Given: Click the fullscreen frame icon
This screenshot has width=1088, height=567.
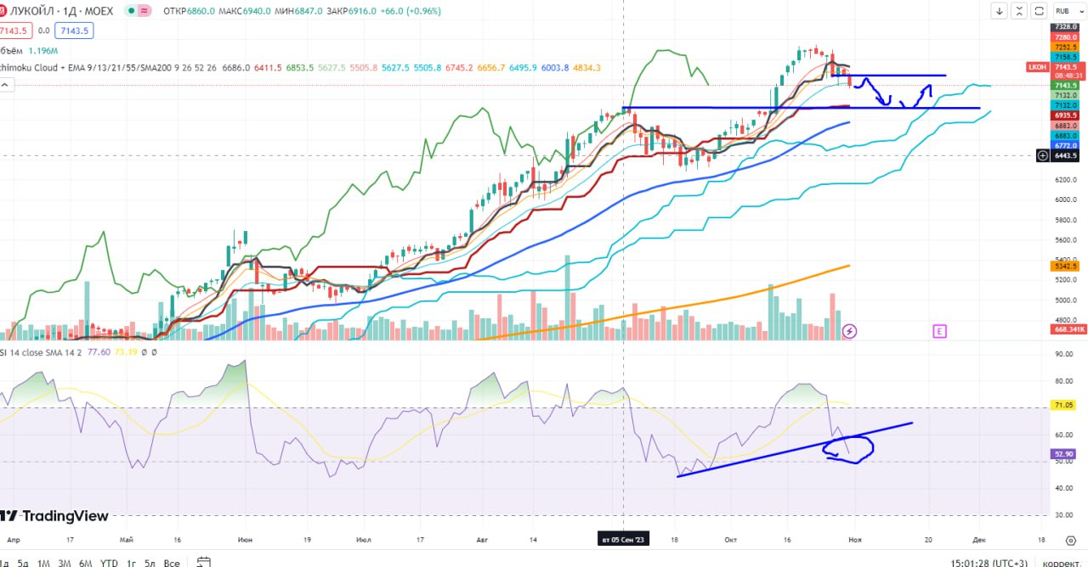Looking at the screenshot, I should click(1039, 11).
